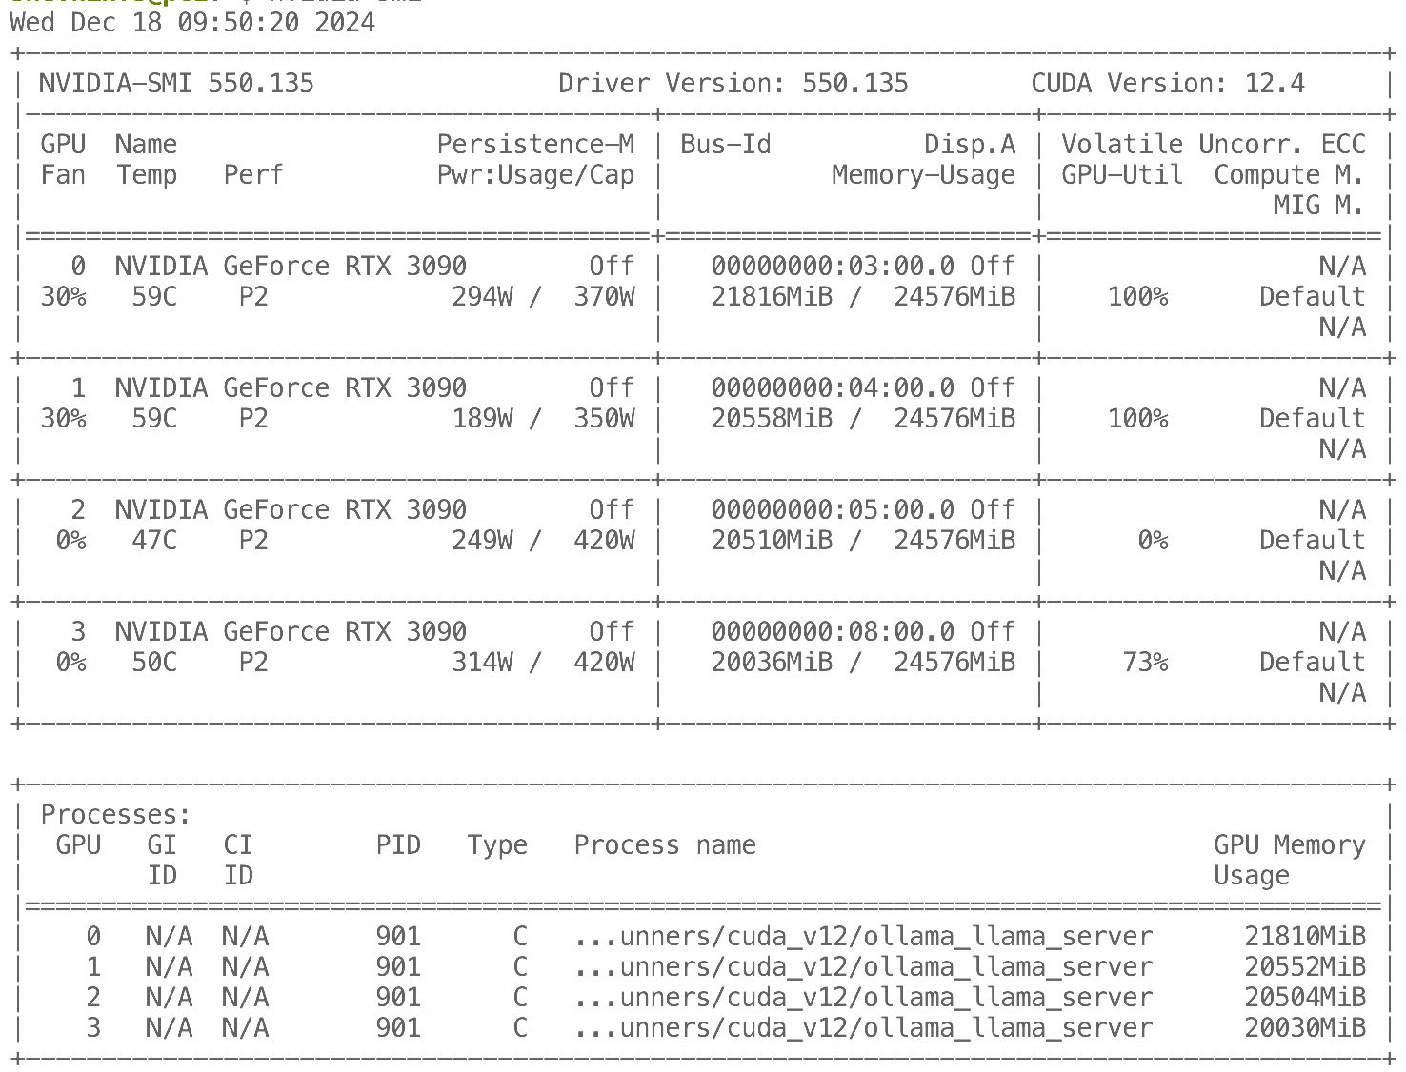Click the 'NVIDIA-SMI 550.135' header text

(x=175, y=84)
